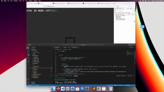Maximize terminal panel with the chevron-up arrow
The height and width of the screenshot is (92, 164).
[x=133, y=76]
